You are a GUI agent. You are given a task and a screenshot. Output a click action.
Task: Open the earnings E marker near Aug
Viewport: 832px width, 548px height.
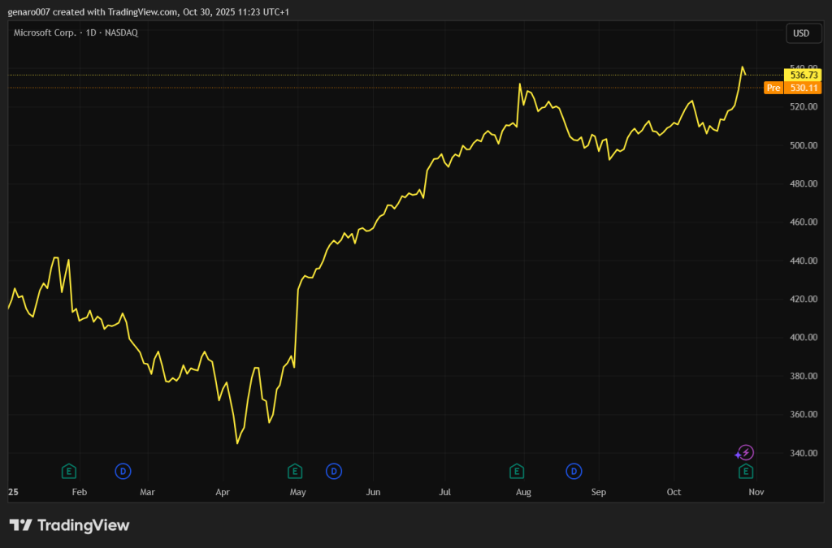point(516,471)
